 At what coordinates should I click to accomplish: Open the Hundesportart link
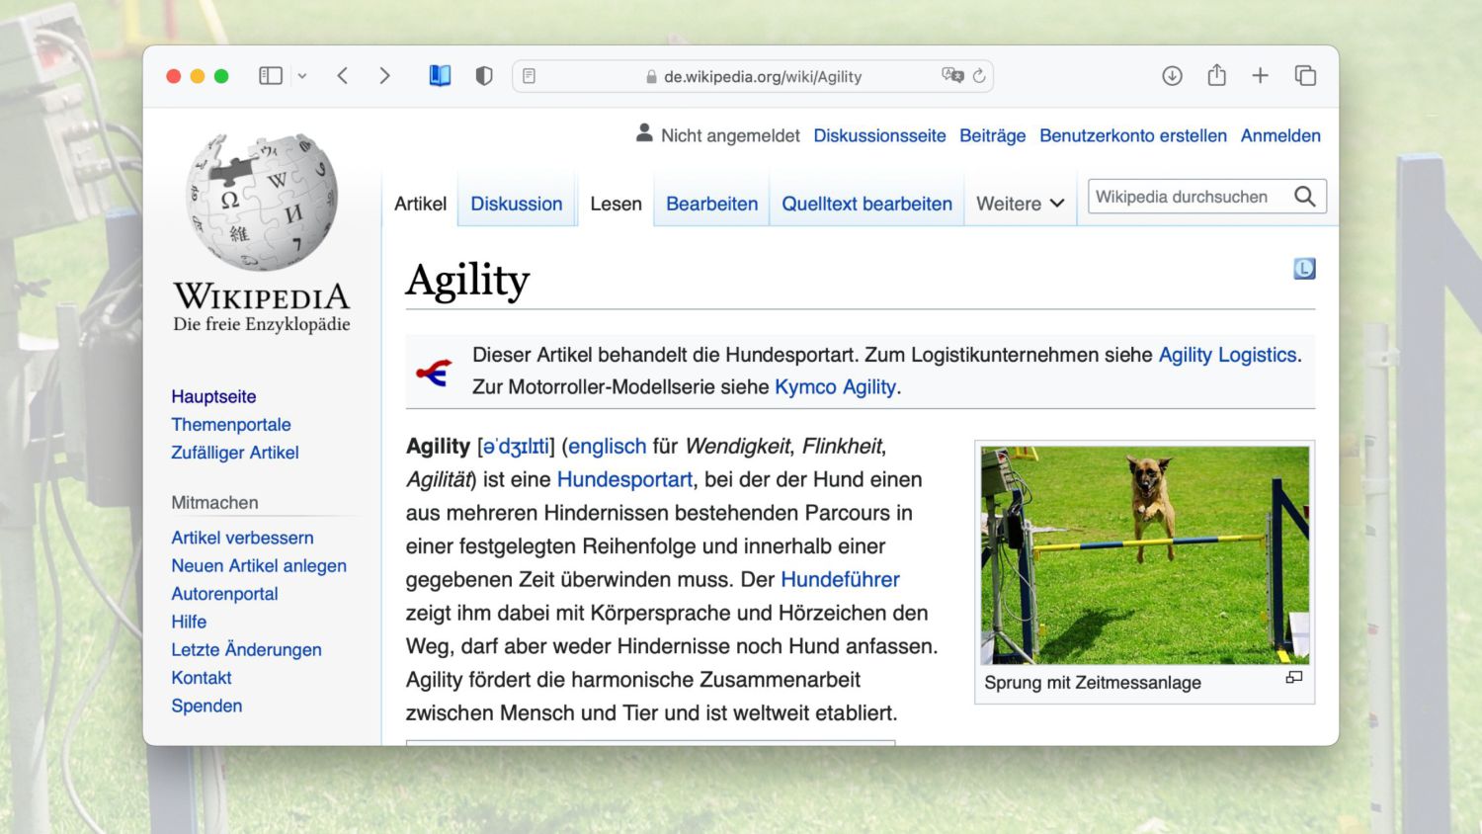click(x=624, y=479)
